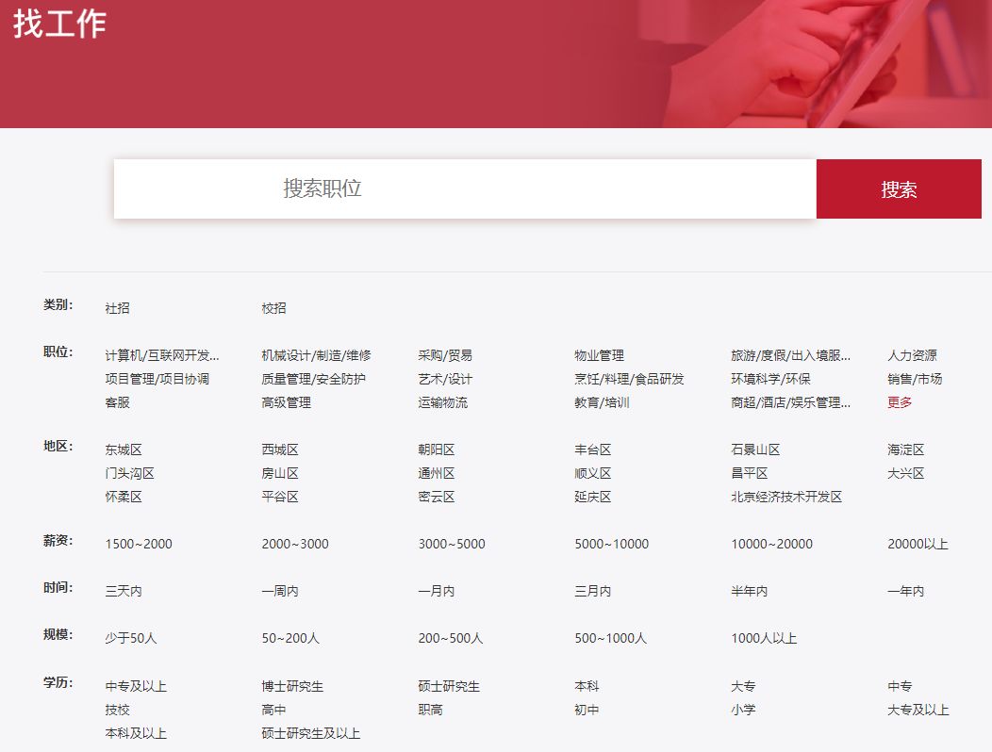Select 北京经济技术开发区 region
The height and width of the screenshot is (752, 992).
pyautogui.click(x=785, y=497)
